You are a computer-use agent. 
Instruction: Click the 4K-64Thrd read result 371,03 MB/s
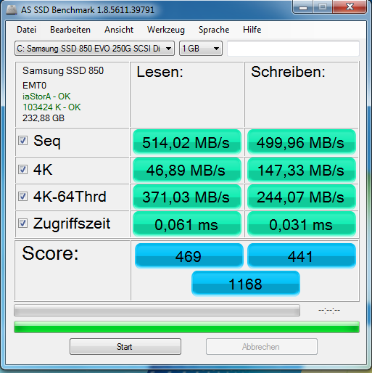point(187,197)
